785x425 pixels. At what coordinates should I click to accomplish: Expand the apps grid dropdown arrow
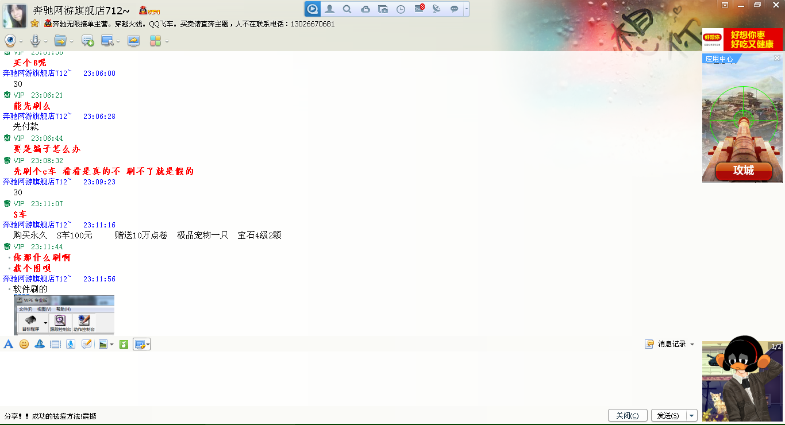coord(167,41)
